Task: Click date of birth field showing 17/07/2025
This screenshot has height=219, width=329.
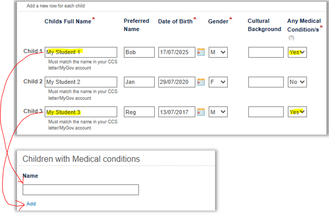Action: 177,52
